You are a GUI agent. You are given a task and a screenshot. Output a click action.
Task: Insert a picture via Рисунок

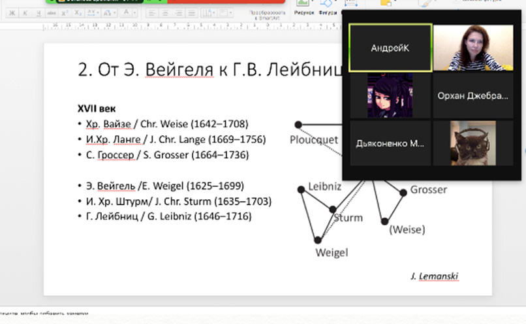[x=303, y=8]
